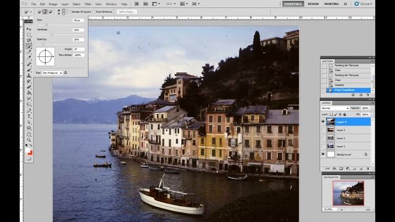Open the Image menu
This screenshot has height=222, width=395.
point(53,4)
